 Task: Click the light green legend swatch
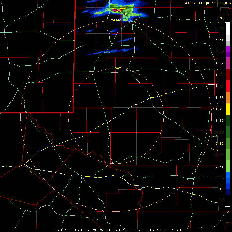[x=228, y=166]
